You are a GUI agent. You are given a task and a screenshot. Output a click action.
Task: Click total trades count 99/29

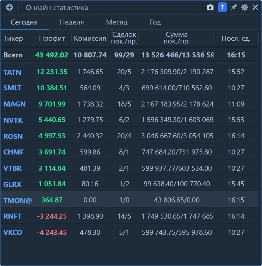coord(124,55)
